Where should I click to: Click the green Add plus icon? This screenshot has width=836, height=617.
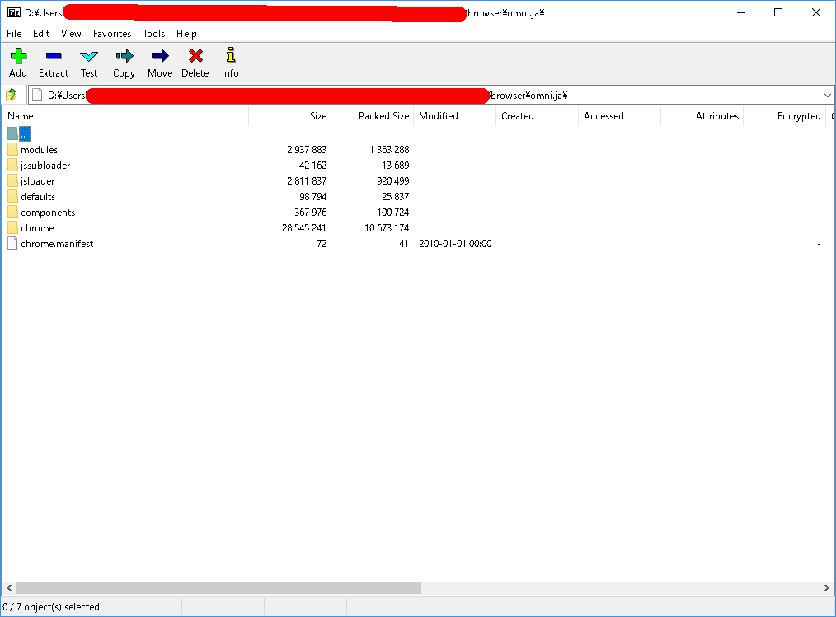[x=18, y=56]
